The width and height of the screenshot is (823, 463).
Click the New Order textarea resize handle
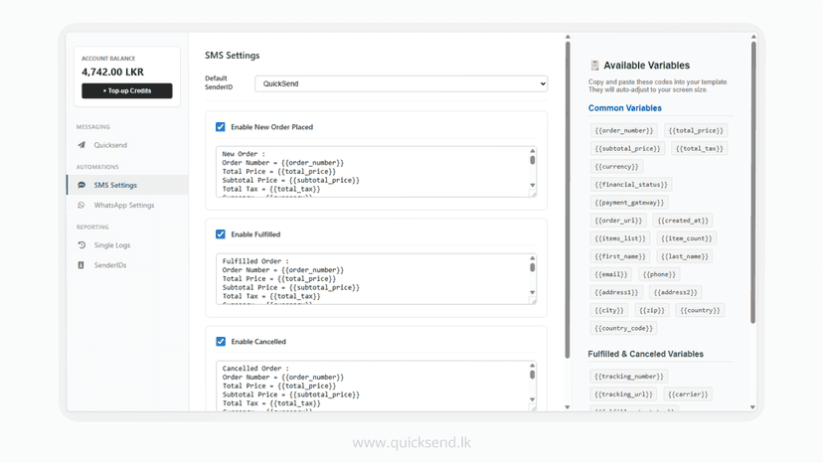click(x=533, y=194)
